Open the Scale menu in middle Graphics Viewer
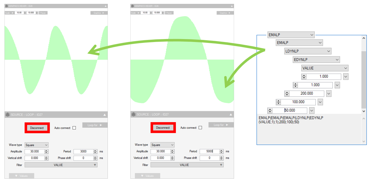 (135, 13)
